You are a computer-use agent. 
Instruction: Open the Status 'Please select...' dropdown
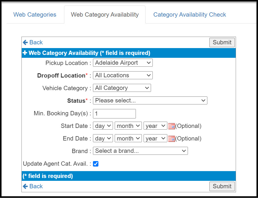click(150, 100)
